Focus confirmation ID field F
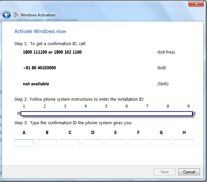 point(138,143)
